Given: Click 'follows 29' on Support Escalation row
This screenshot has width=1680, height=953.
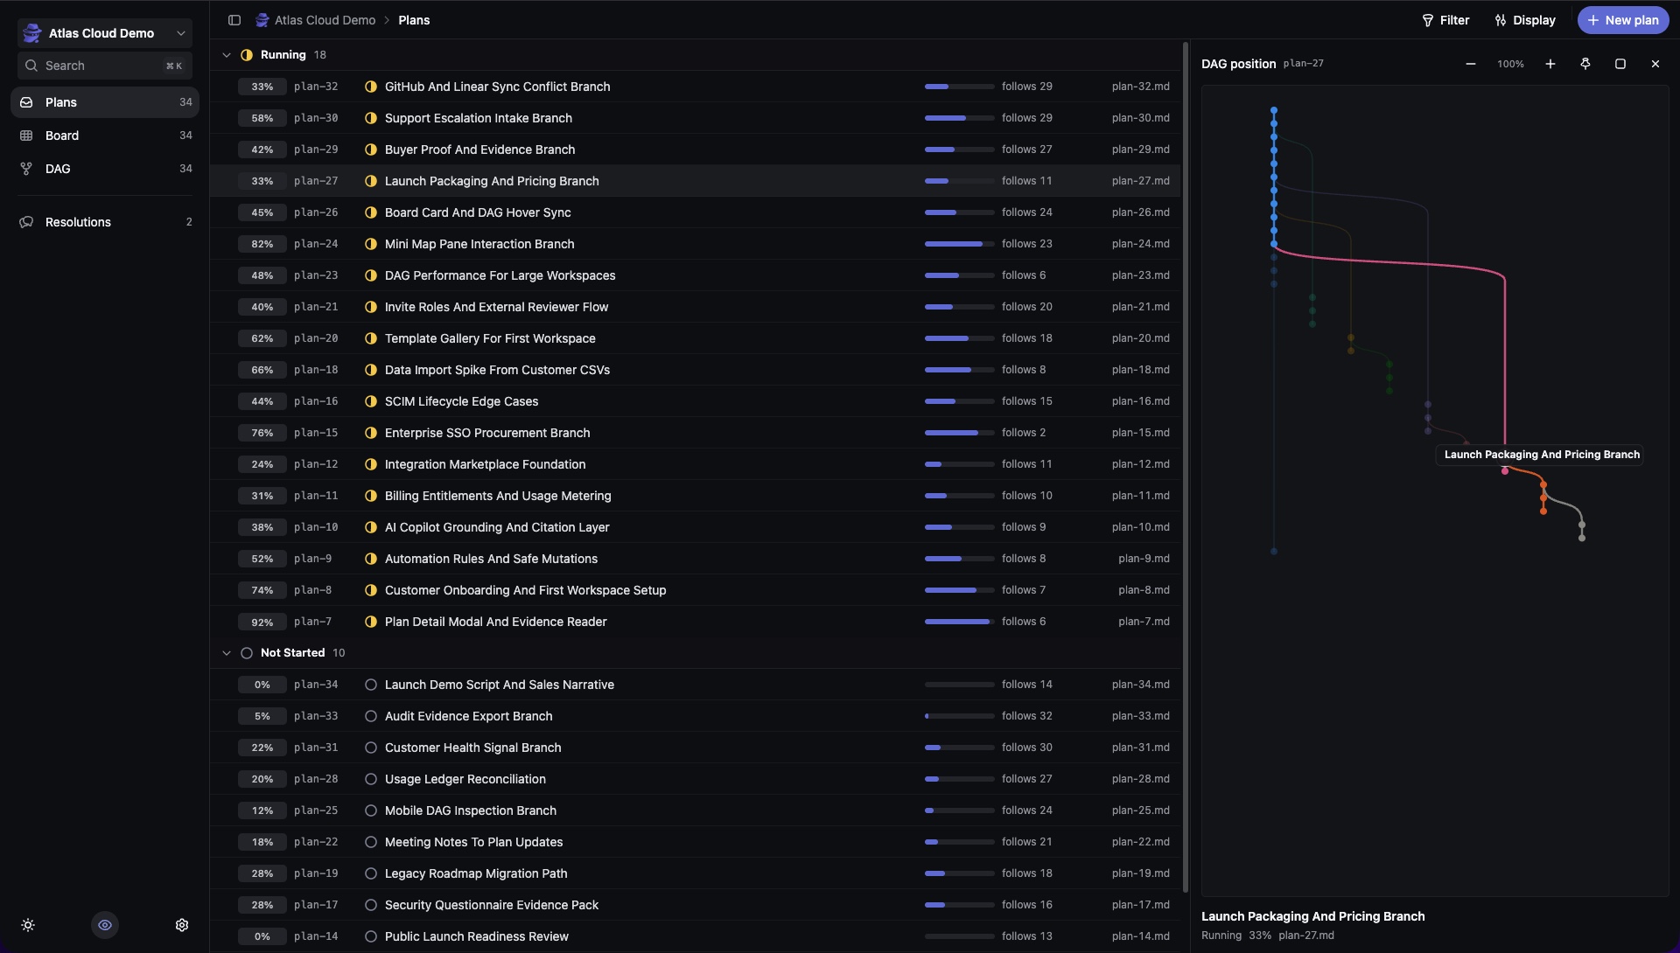Looking at the screenshot, I should [x=1027, y=118].
